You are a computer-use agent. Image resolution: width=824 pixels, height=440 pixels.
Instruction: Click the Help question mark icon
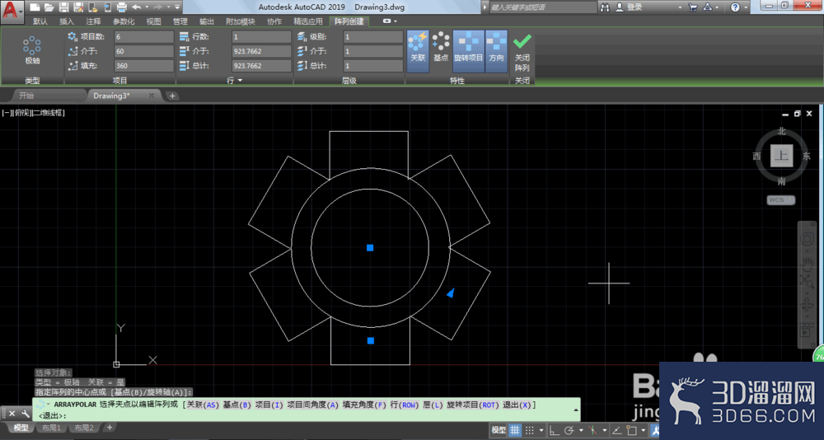pos(735,7)
